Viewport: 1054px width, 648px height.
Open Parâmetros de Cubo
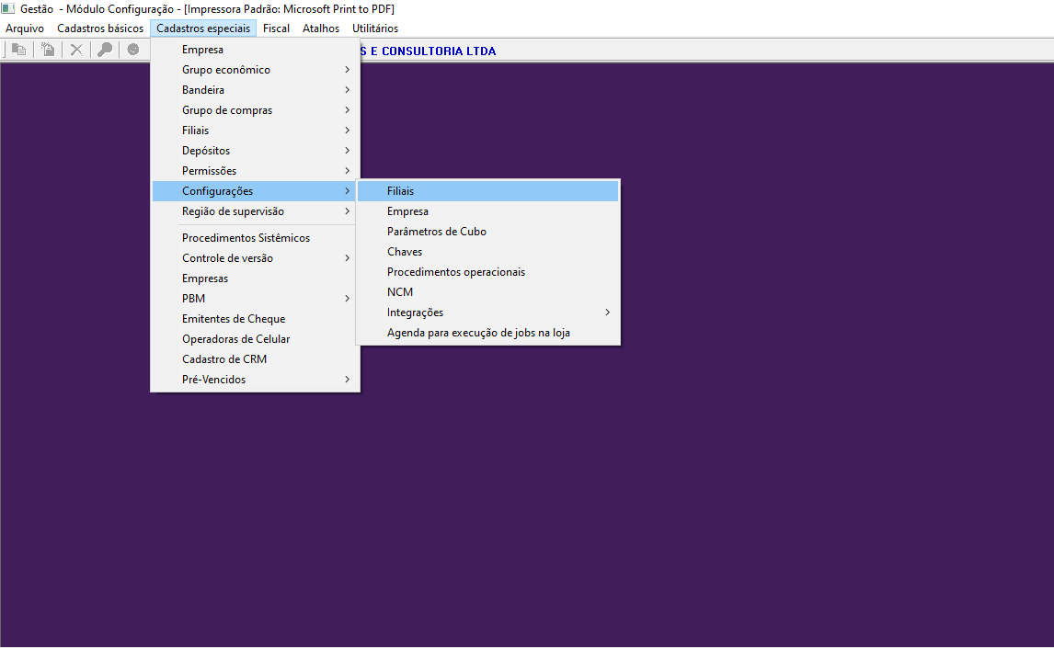(x=488, y=231)
